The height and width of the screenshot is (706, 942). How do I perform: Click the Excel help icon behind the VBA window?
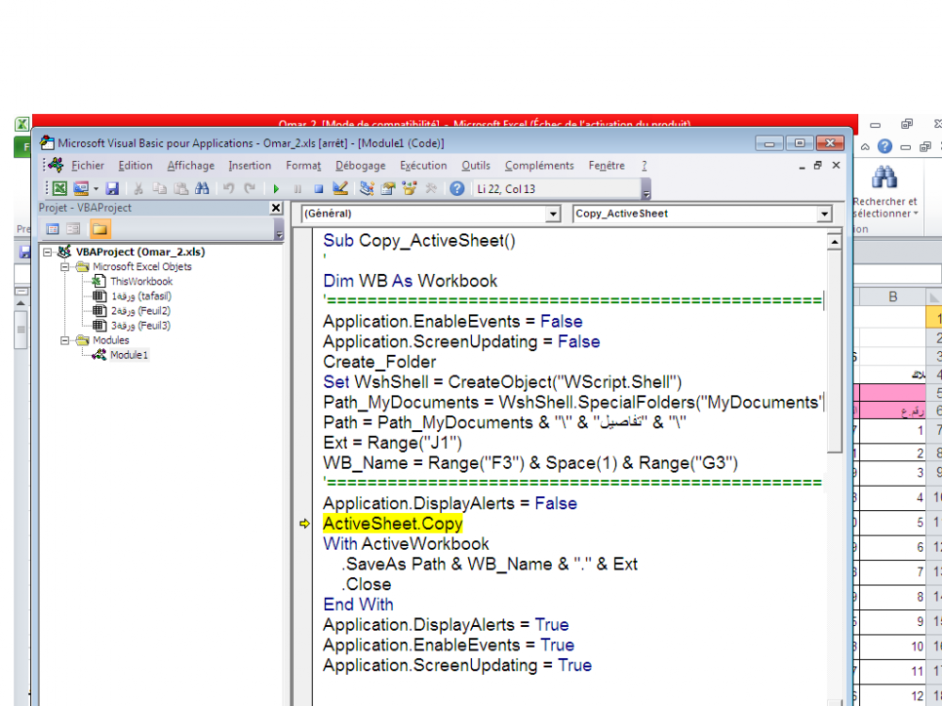(x=885, y=146)
